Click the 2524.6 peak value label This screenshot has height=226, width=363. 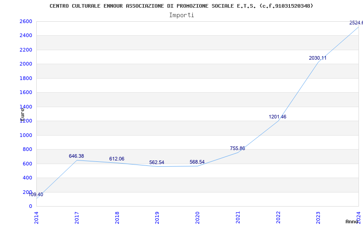click(356, 23)
